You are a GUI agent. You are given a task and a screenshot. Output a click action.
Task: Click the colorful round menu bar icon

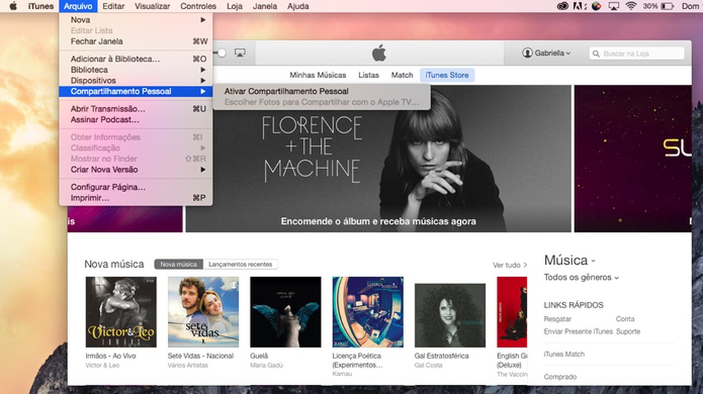coord(597,6)
